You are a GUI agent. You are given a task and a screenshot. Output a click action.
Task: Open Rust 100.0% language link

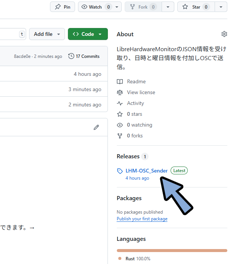coord(138,259)
